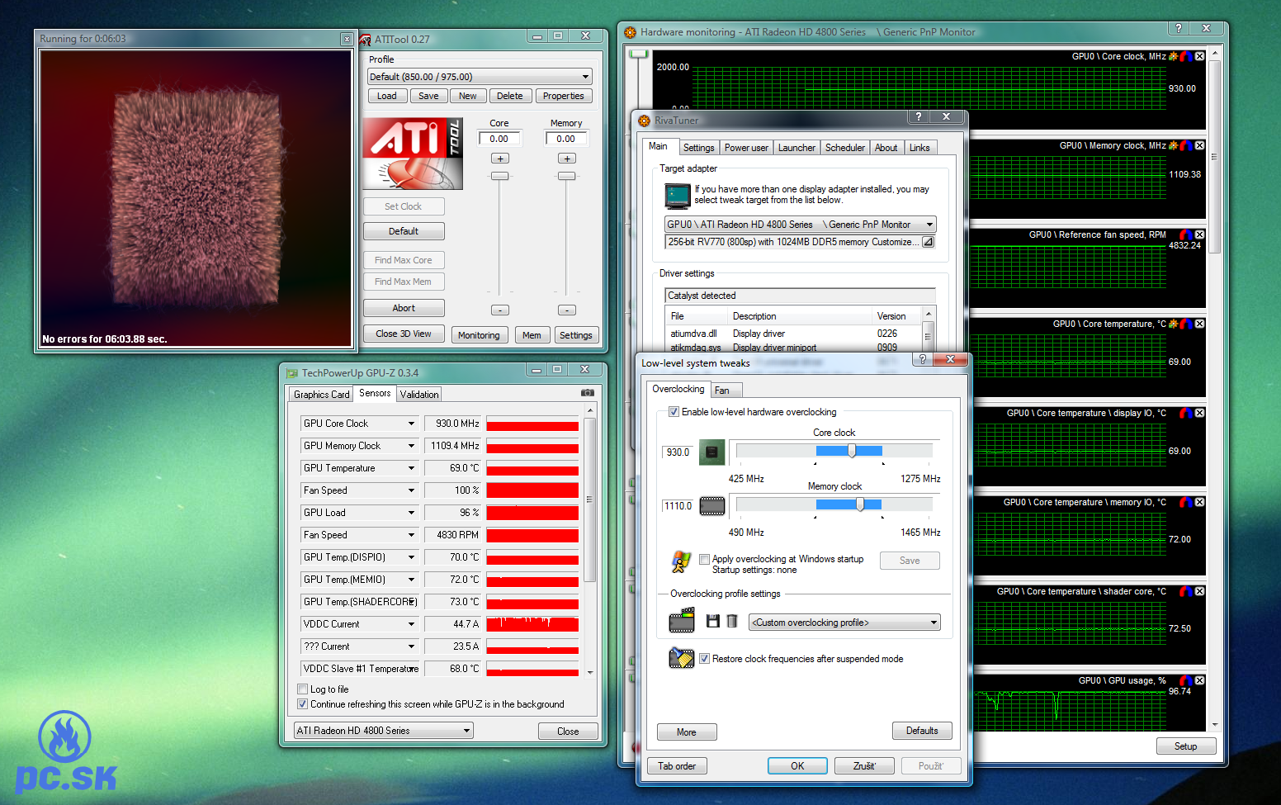Click the floppy disk save profile icon

coord(713,621)
